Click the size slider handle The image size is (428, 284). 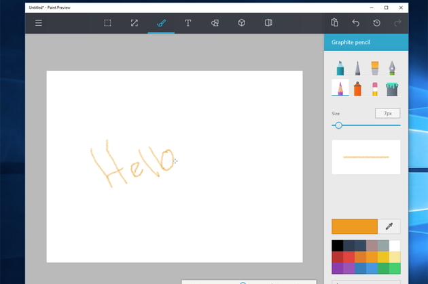[338, 125]
